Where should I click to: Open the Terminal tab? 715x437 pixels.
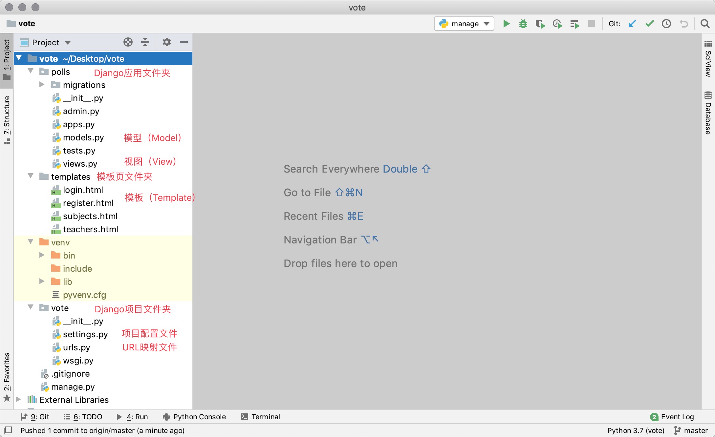pos(260,417)
